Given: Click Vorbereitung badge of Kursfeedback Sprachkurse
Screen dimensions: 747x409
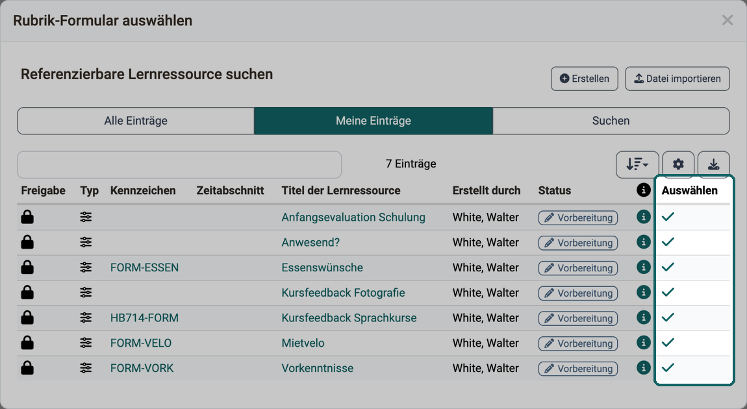Looking at the screenshot, I should (x=578, y=319).
